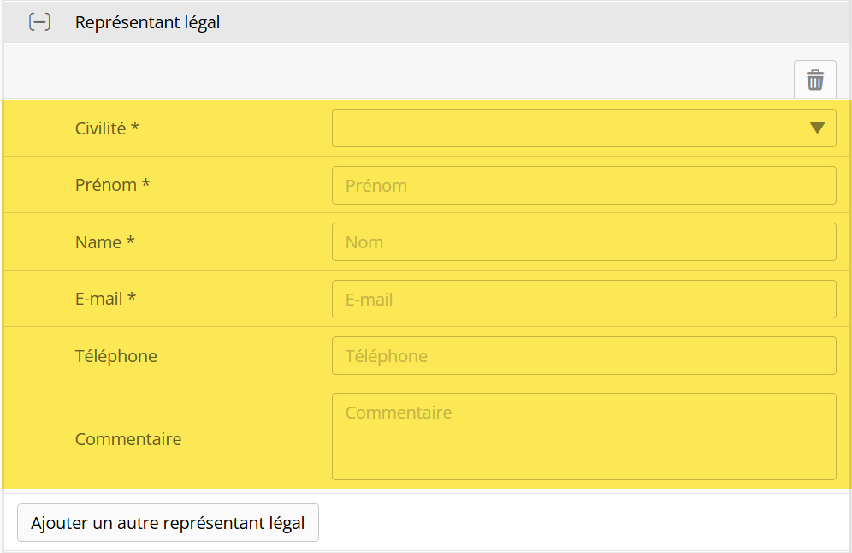Click the Name field label
The image size is (852, 553).
pyautogui.click(x=98, y=242)
